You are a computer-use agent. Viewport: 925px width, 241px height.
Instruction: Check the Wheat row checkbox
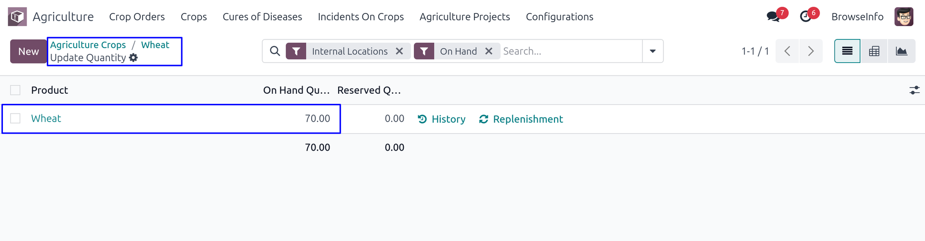tap(15, 118)
